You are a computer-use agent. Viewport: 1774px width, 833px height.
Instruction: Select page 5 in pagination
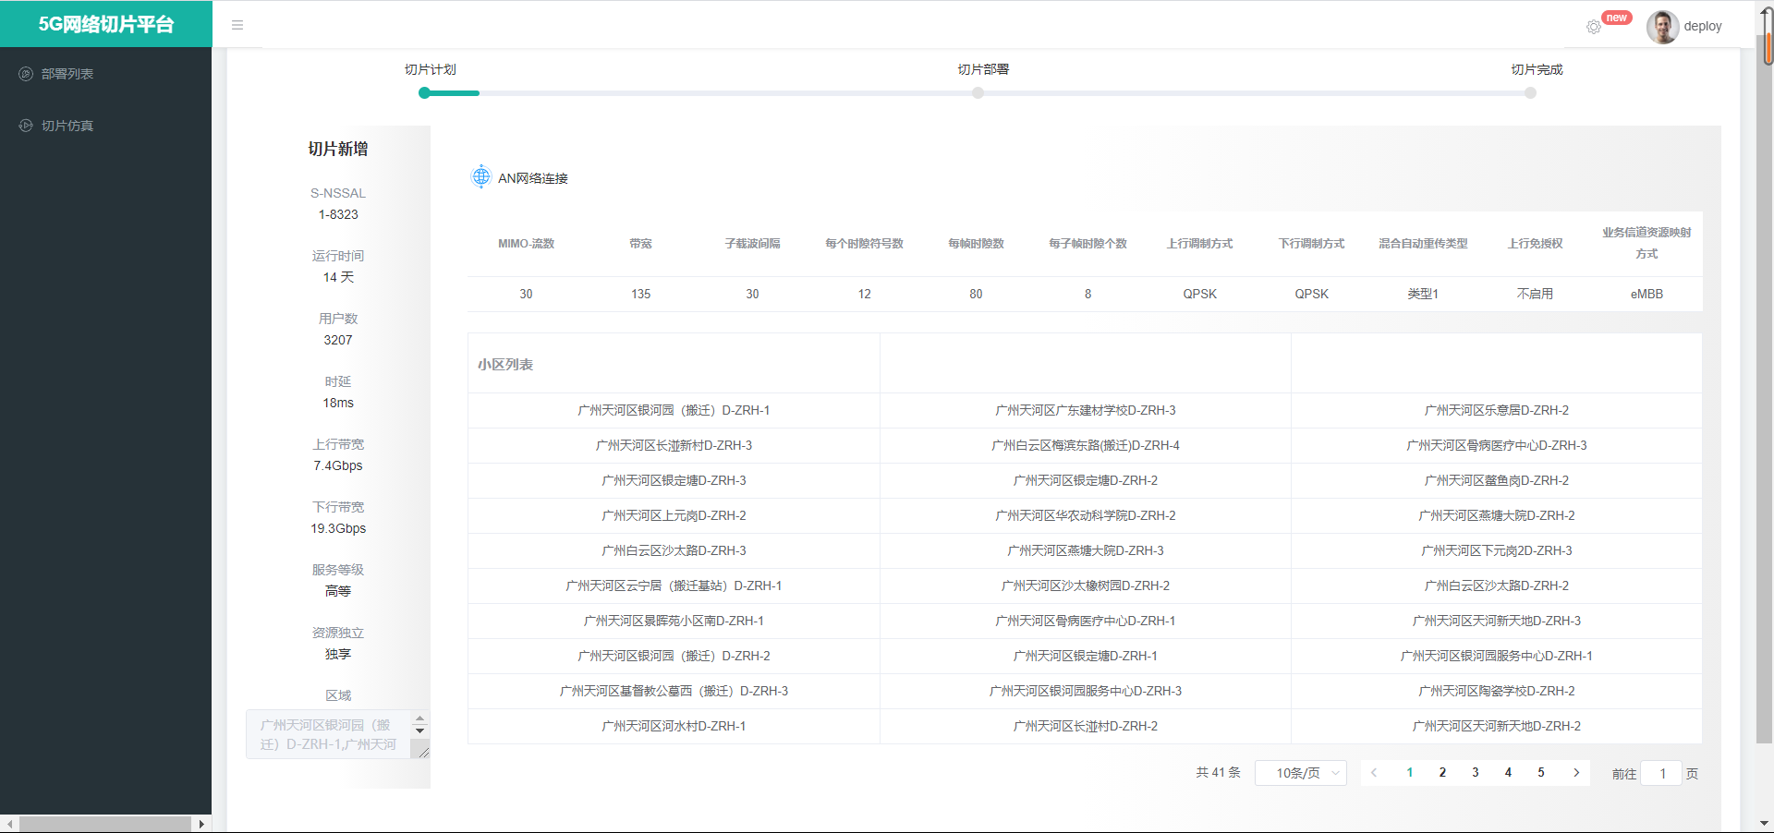tap(1541, 773)
